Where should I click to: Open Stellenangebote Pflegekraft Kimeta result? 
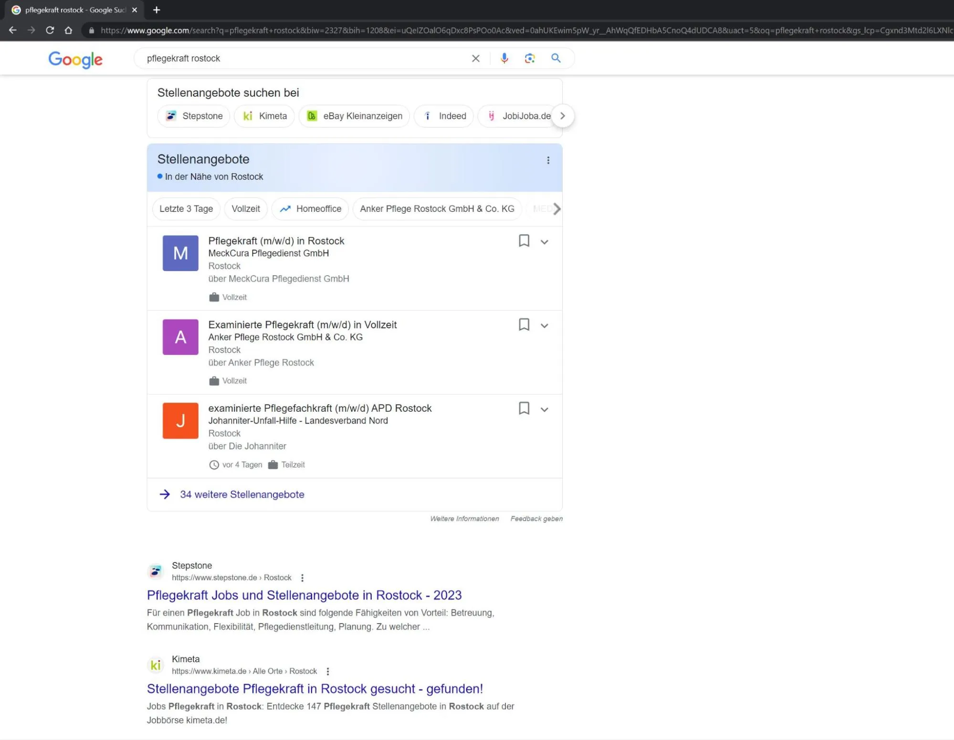(315, 688)
